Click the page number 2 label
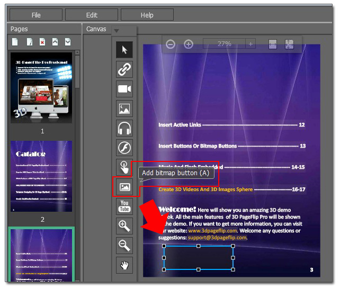The width and height of the screenshot is (340, 289). pyautogui.click(x=42, y=220)
